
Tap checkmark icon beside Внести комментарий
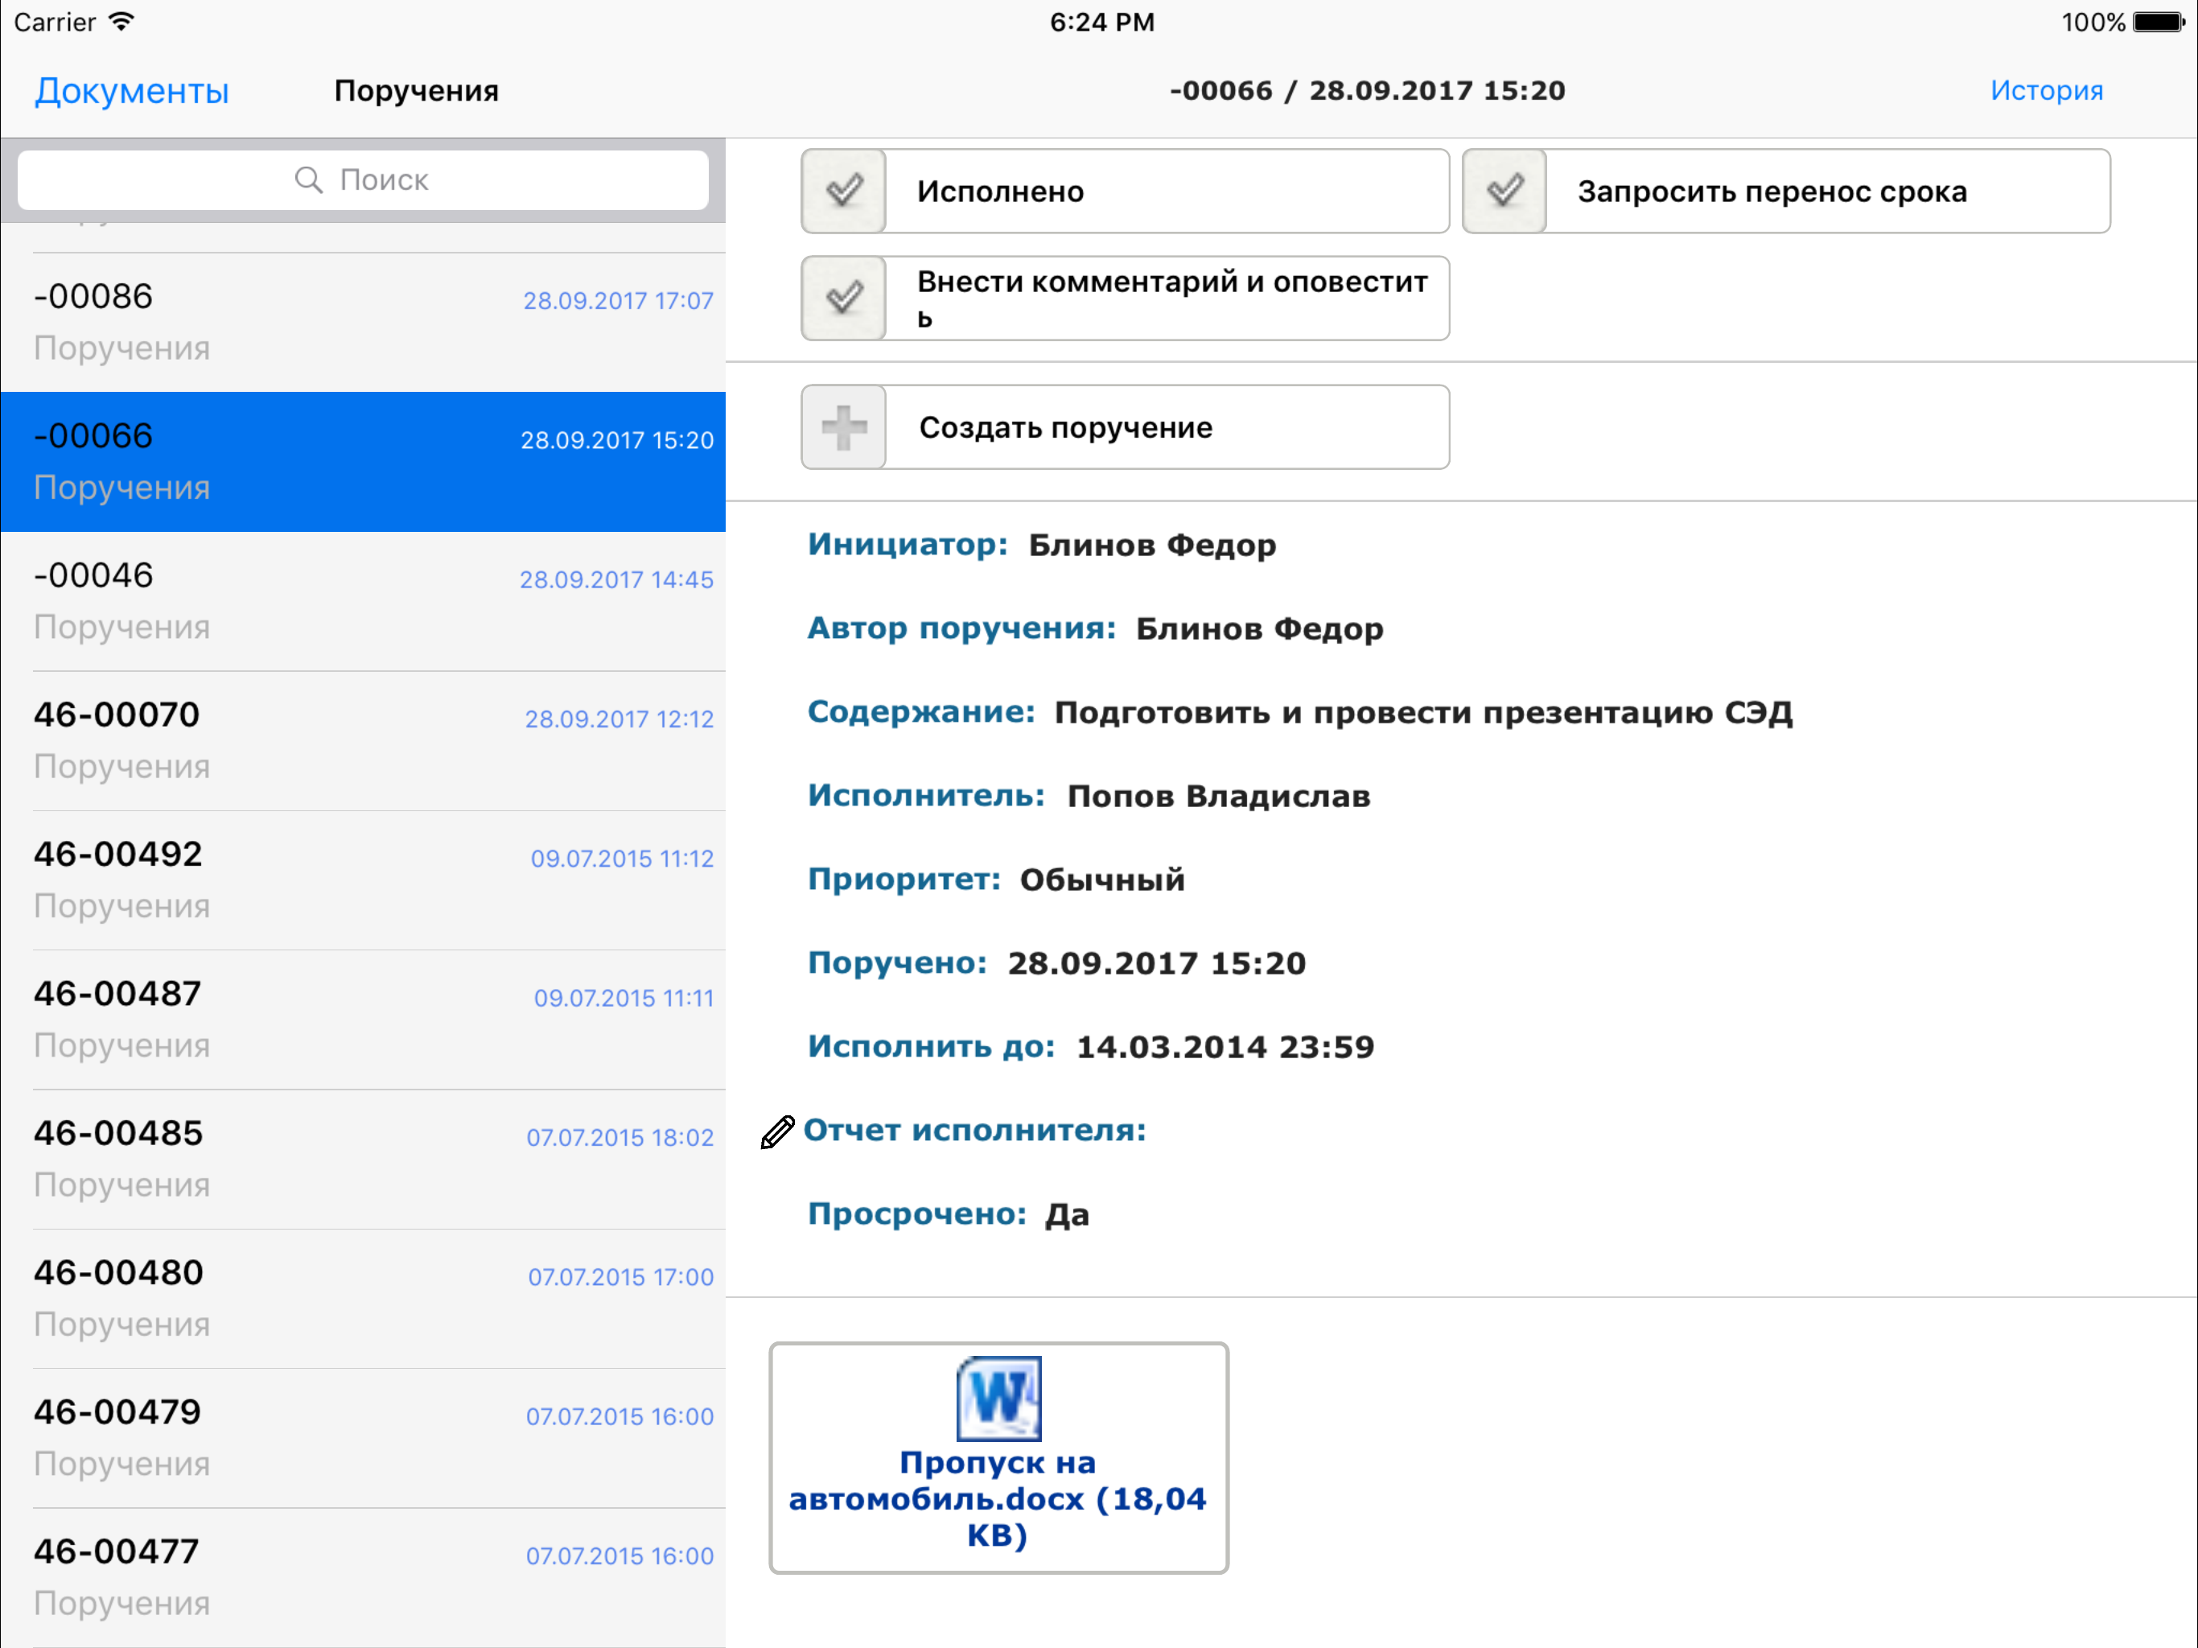(x=844, y=299)
